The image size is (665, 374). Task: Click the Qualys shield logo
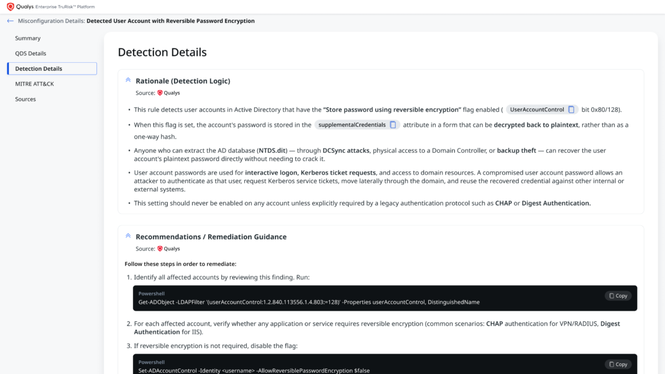[10, 7]
